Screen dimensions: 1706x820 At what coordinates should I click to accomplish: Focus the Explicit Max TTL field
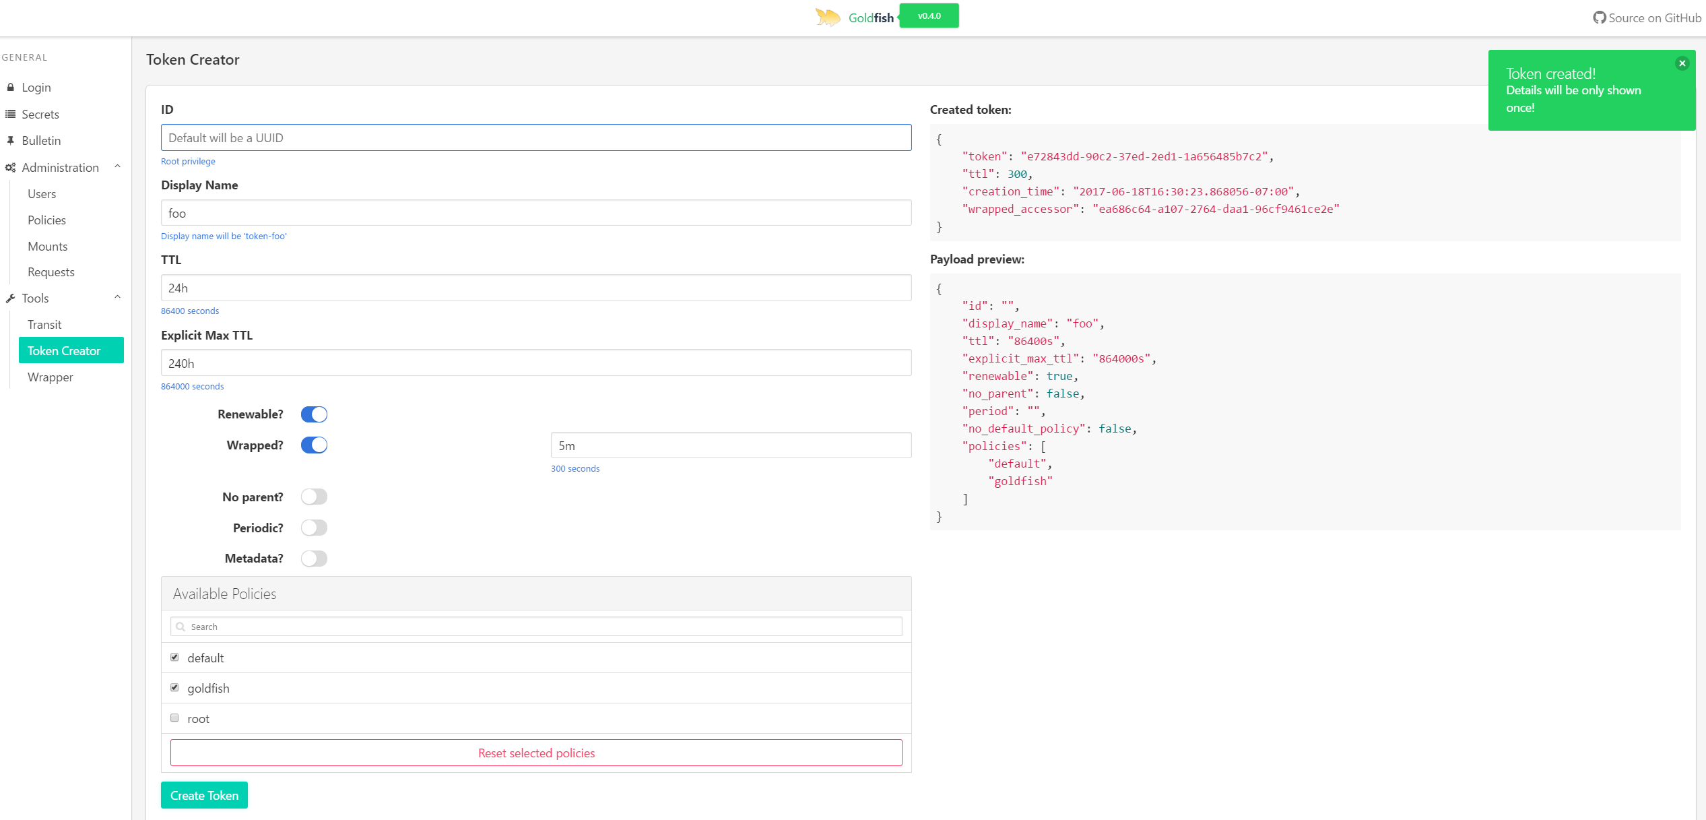click(536, 363)
